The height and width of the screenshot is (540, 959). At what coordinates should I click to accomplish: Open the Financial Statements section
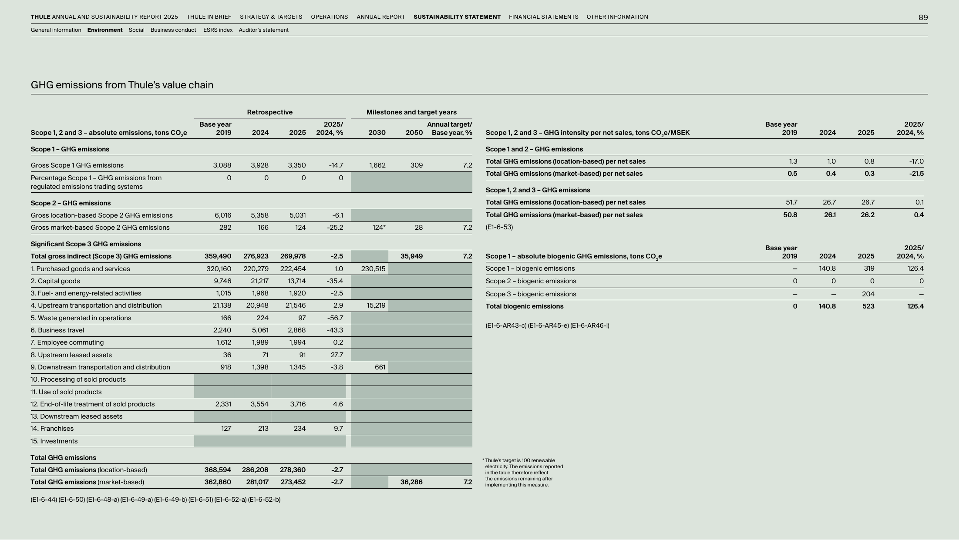click(543, 17)
